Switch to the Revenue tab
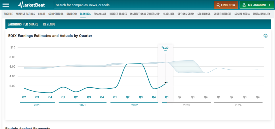This screenshot has height=129, width=275. point(49,24)
